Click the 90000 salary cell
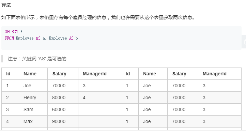The image size is (246, 134). pos(63,121)
